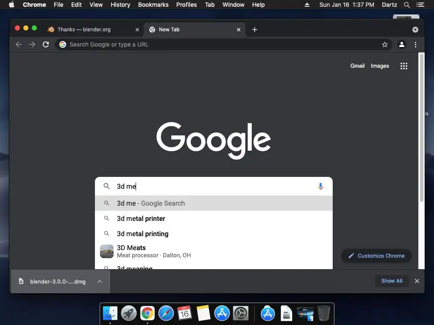Select the New Tab tab
This screenshot has height=325, width=434.
tap(194, 30)
